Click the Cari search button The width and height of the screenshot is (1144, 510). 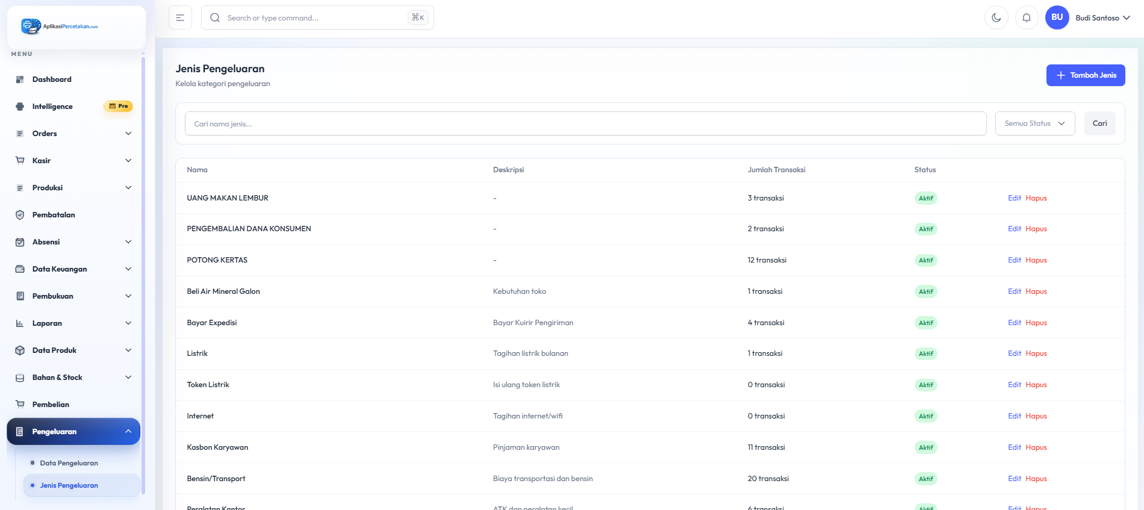tap(1100, 123)
